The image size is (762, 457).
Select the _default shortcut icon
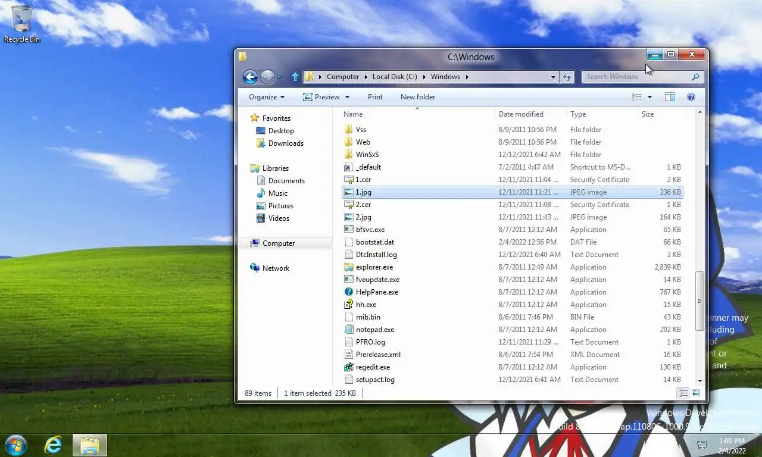(349, 167)
